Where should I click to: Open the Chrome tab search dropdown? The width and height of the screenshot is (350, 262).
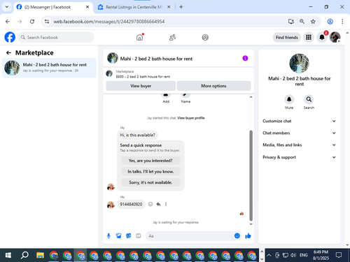click(7, 7)
